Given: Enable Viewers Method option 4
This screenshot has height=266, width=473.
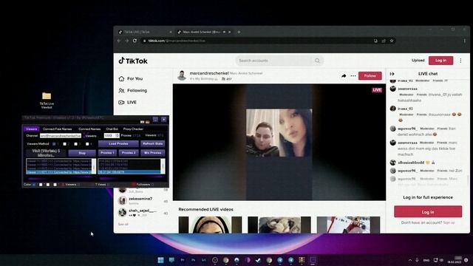Looking at the screenshot, I should [87, 144].
